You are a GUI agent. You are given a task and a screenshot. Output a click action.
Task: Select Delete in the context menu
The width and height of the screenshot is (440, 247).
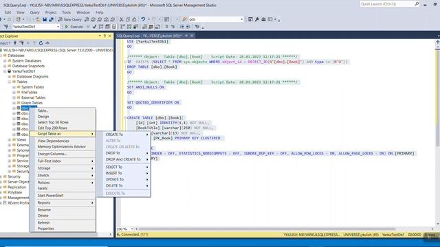(63, 215)
